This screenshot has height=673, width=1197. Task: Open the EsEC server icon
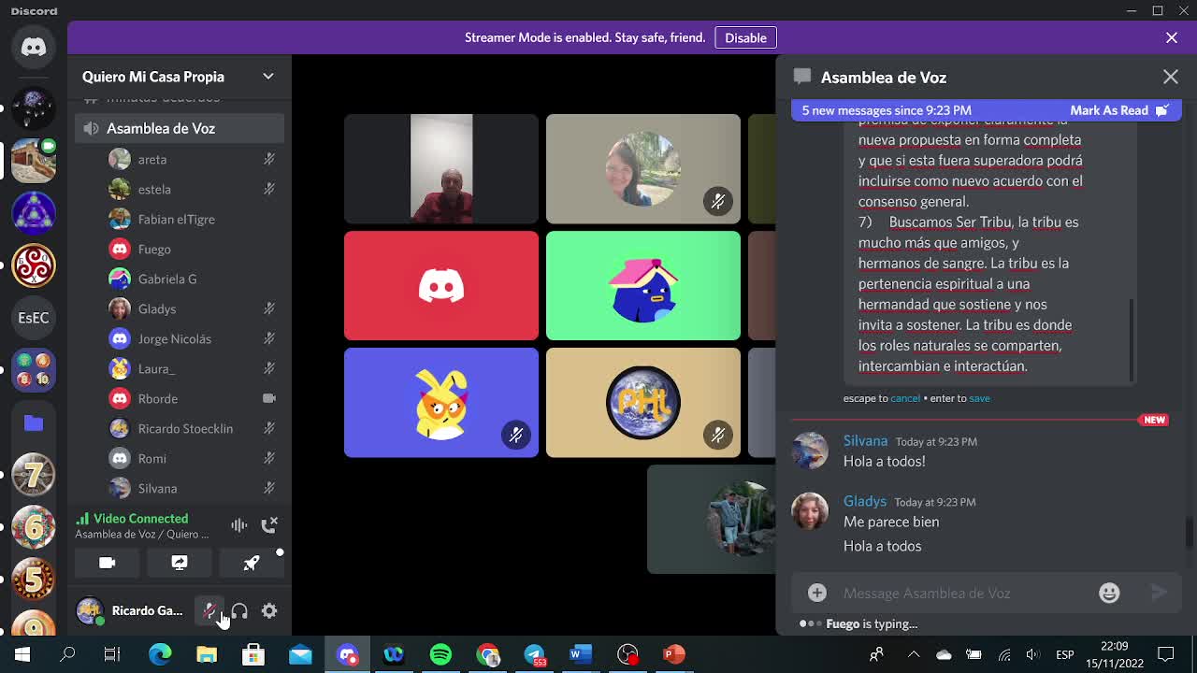[x=34, y=318]
